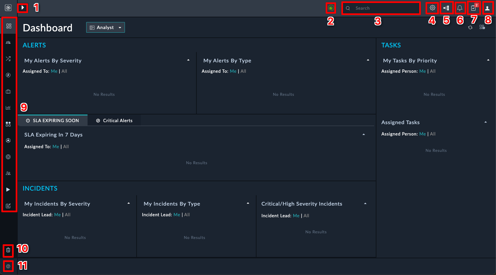Open the recycle bin icon

[x=8, y=250]
